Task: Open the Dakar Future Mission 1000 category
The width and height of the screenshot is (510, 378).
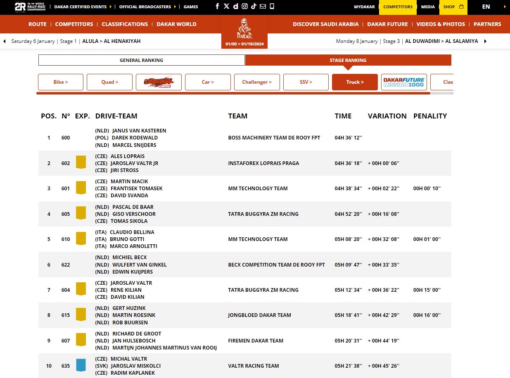Action: pyautogui.click(x=403, y=82)
